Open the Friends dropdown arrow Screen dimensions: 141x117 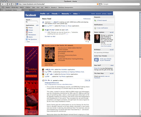(x=59, y=14)
